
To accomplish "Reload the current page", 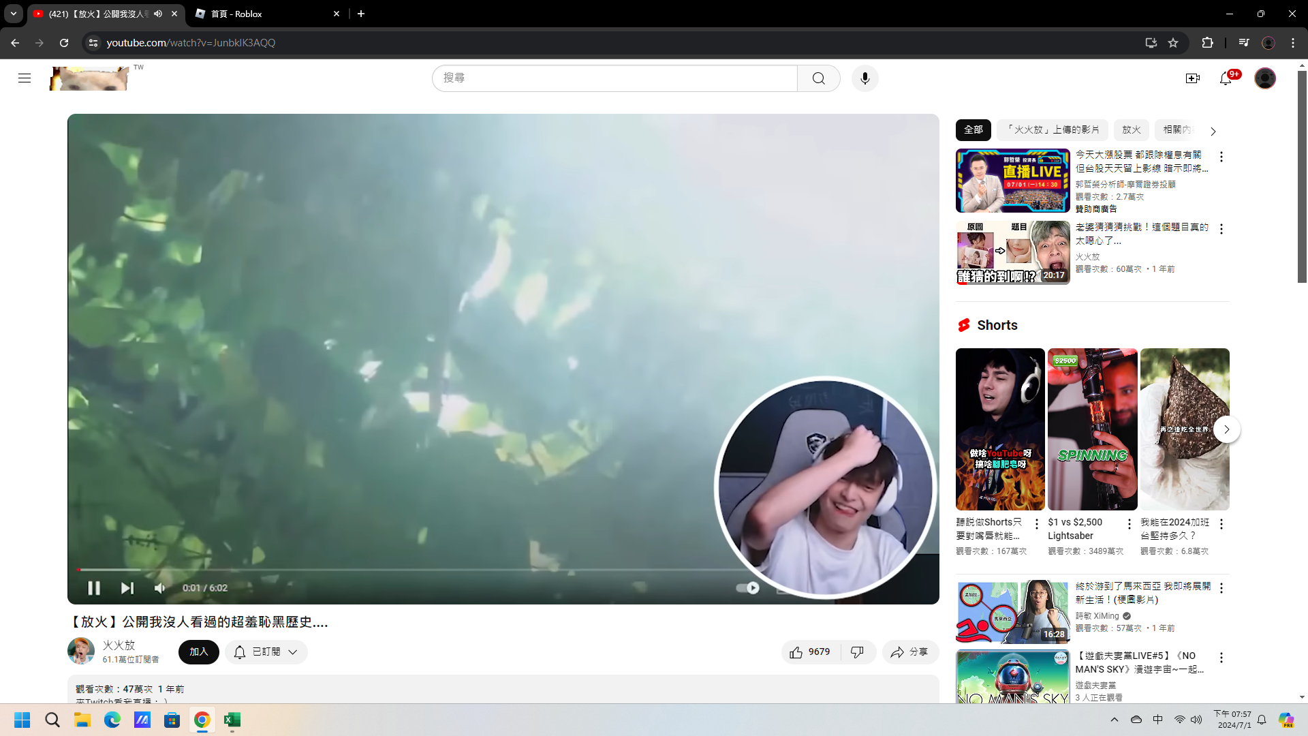I will [64, 43].
